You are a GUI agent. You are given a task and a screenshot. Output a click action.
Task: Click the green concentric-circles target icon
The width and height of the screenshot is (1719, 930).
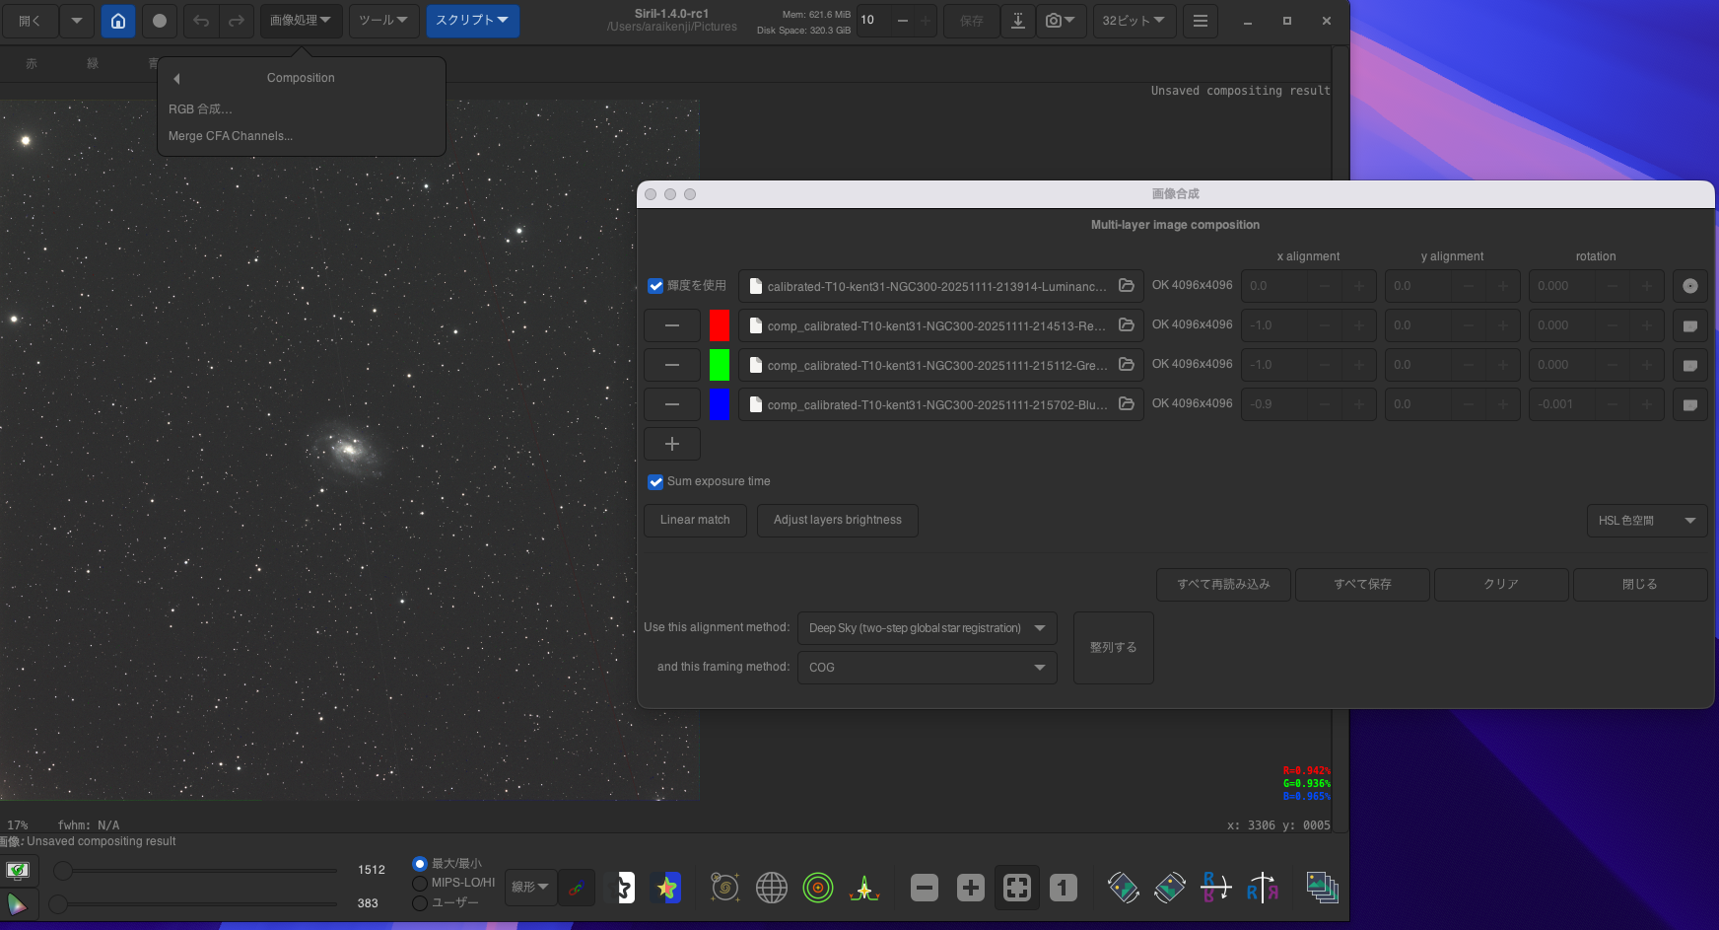click(817, 888)
